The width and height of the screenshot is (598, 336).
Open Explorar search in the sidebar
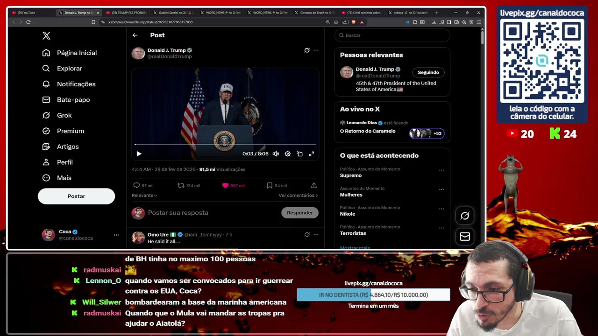coord(46,68)
